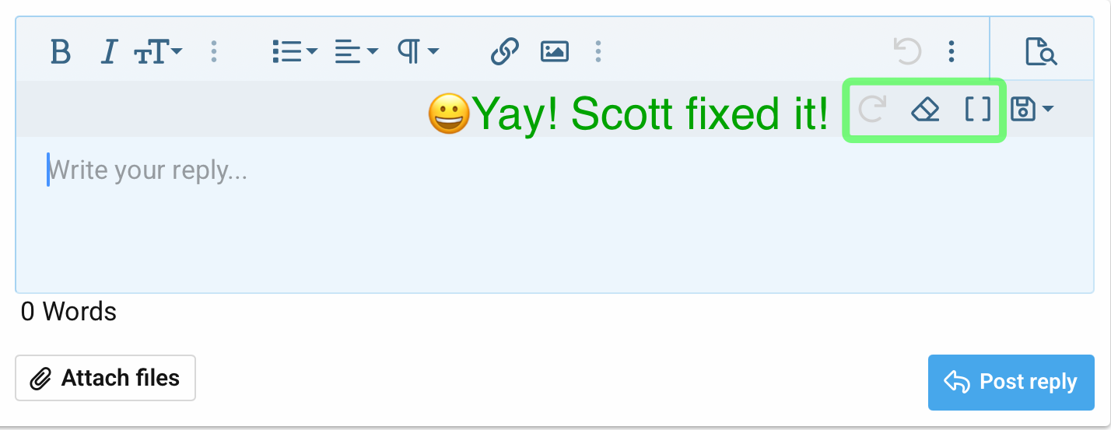Click the Redo icon
The height and width of the screenshot is (430, 1111).
(x=873, y=110)
